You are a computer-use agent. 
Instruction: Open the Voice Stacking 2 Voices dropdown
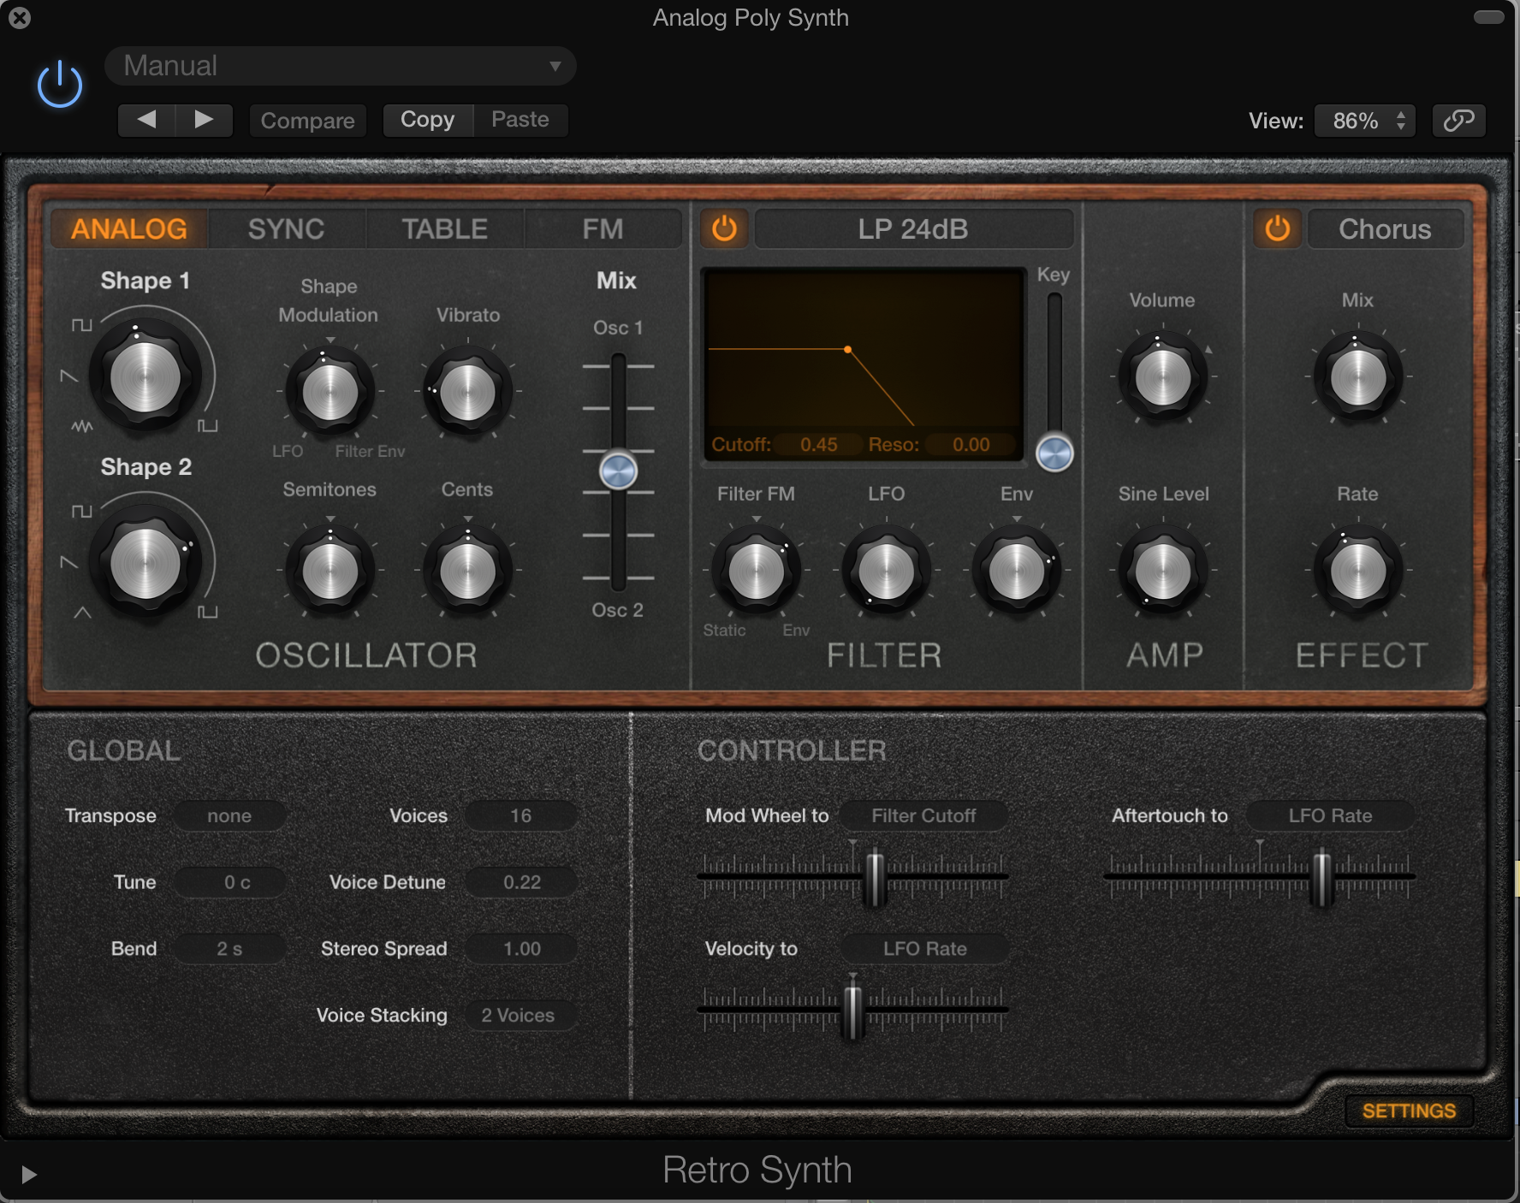[520, 1016]
